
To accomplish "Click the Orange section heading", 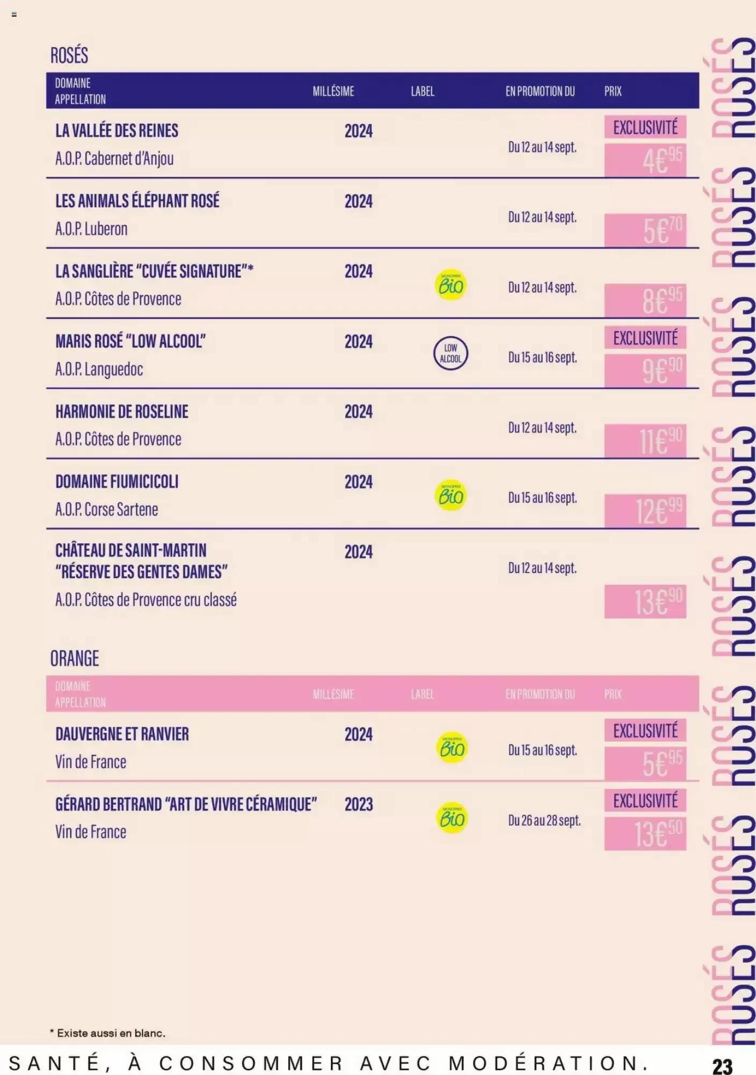I will pyautogui.click(x=75, y=658).
